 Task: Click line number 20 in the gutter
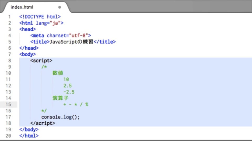(x=8, y=136)
